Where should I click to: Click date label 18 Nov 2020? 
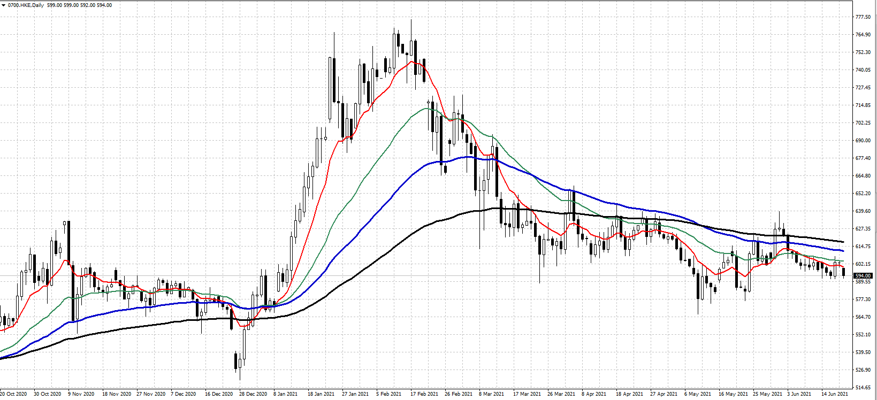click(117, 394)
